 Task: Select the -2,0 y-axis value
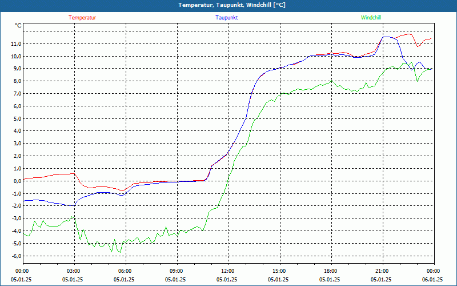point(17,206)
